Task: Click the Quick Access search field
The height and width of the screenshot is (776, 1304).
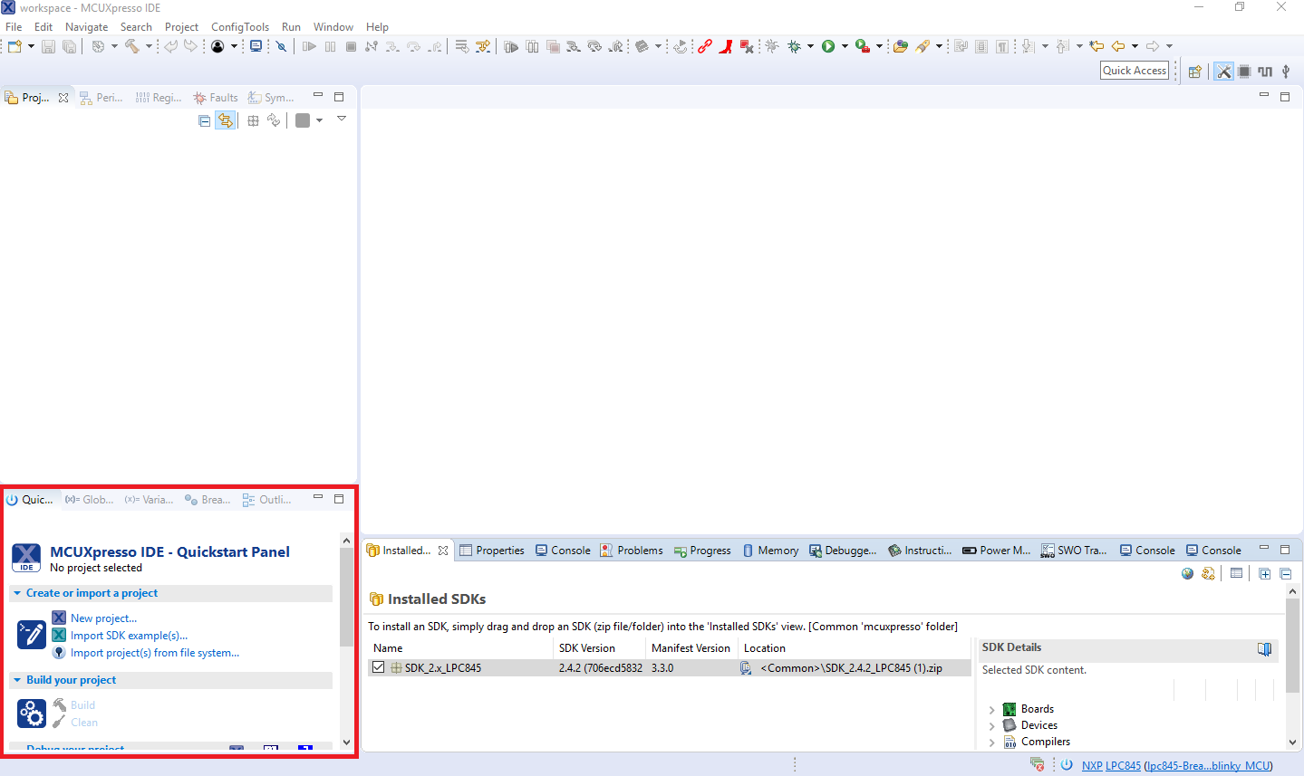Action: (1134, 71)
